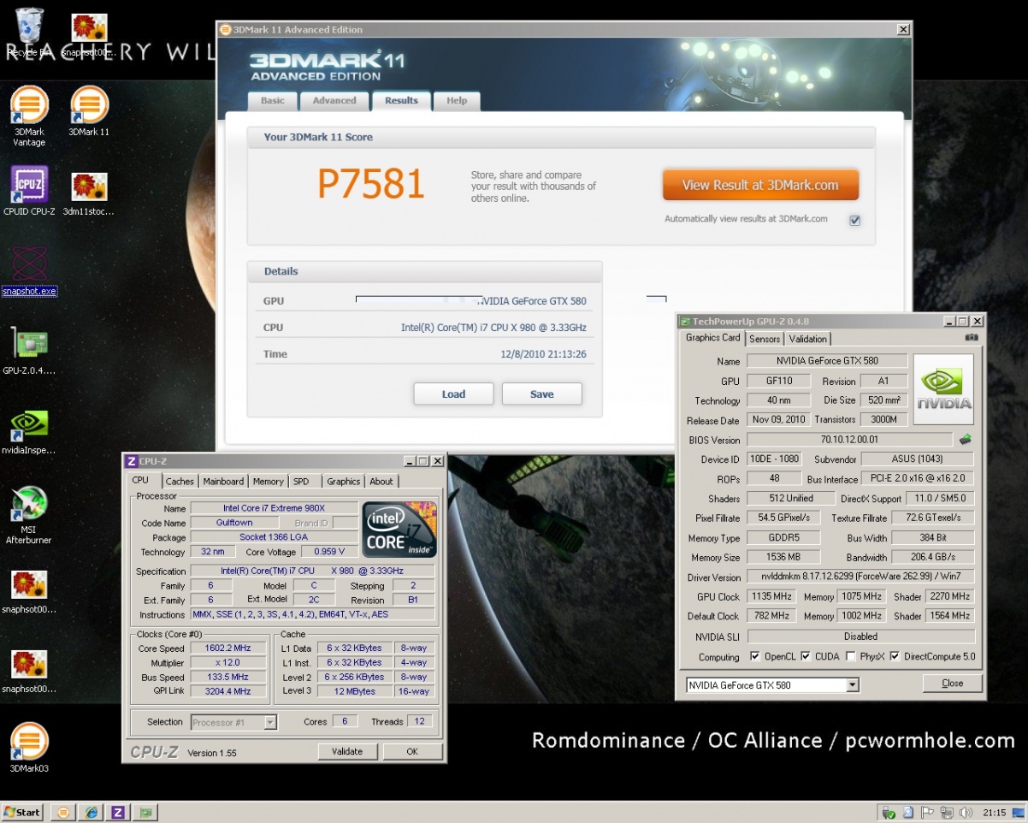Click View Result at 3DMark.com button
Screen dimensions: 1028x823
click(759, 185)
